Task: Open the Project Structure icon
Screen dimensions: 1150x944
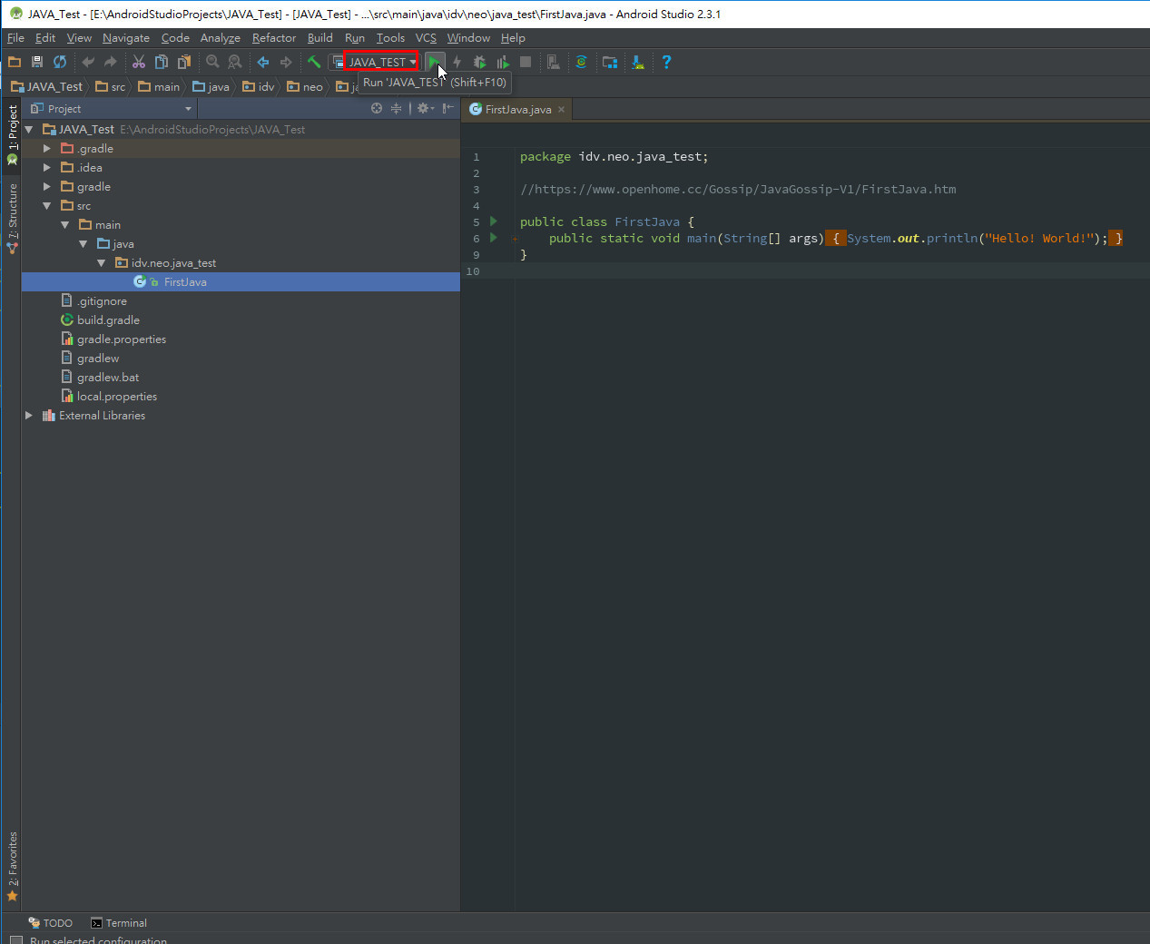Action: (x=610, y=62)
